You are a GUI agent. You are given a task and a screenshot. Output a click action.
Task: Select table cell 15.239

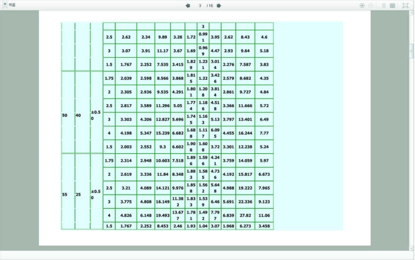point(163,133)
